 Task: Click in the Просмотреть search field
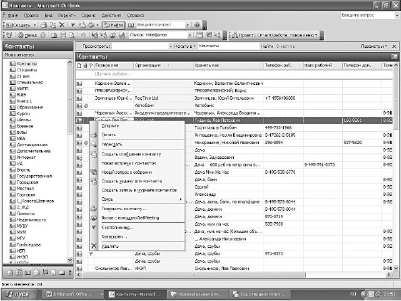click(x=140, y=46)
